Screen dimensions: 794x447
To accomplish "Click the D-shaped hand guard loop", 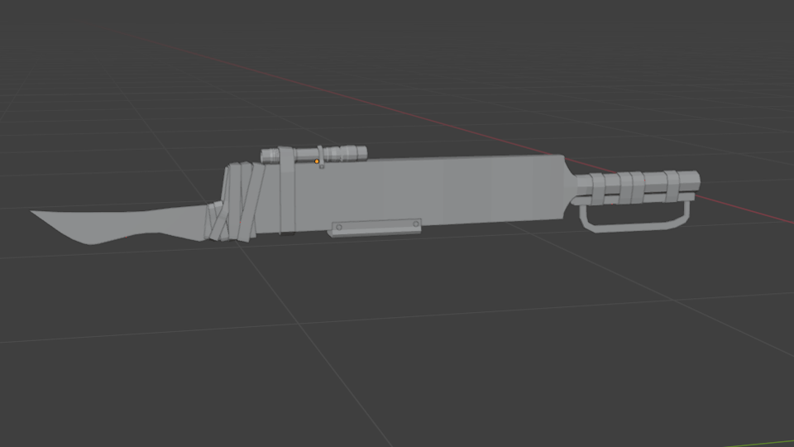I will [634, 218].
